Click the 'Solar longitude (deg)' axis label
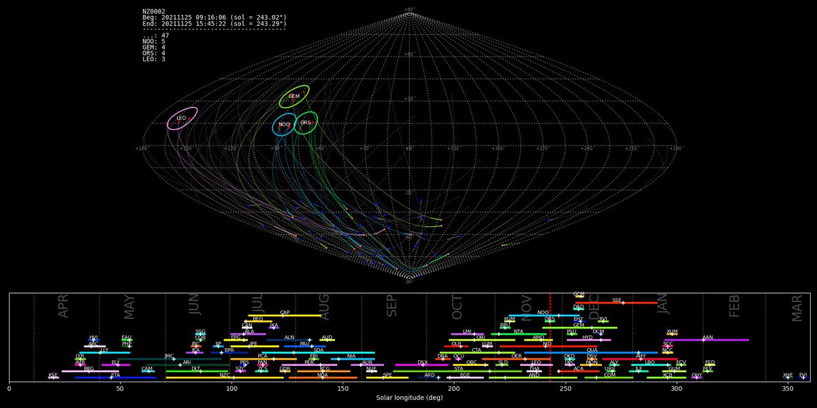817x408 pixels. click(409, 398)
